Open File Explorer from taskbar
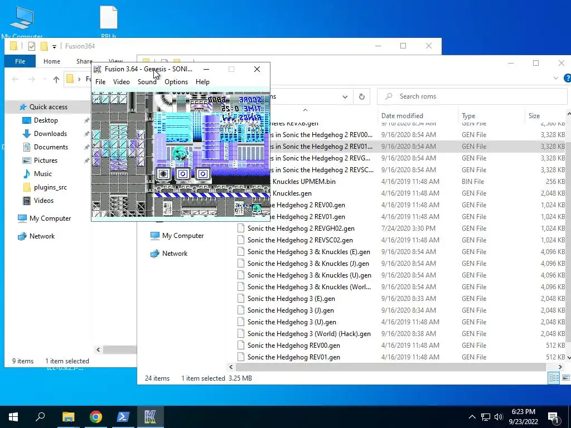571x428 pixels. coord(68,417)
